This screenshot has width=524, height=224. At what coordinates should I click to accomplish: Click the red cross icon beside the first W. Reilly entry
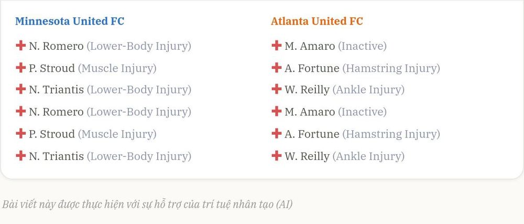(x=276, y=89)
